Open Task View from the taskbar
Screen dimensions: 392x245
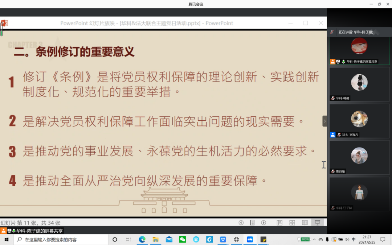pos(128,240)
